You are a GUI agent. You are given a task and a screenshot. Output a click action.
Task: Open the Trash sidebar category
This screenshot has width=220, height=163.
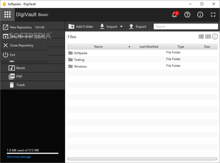pyautogui.click(x=33, y=85)
